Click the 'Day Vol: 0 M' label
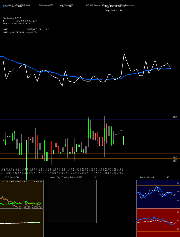 pyautogui.click(x=113, y=11)
